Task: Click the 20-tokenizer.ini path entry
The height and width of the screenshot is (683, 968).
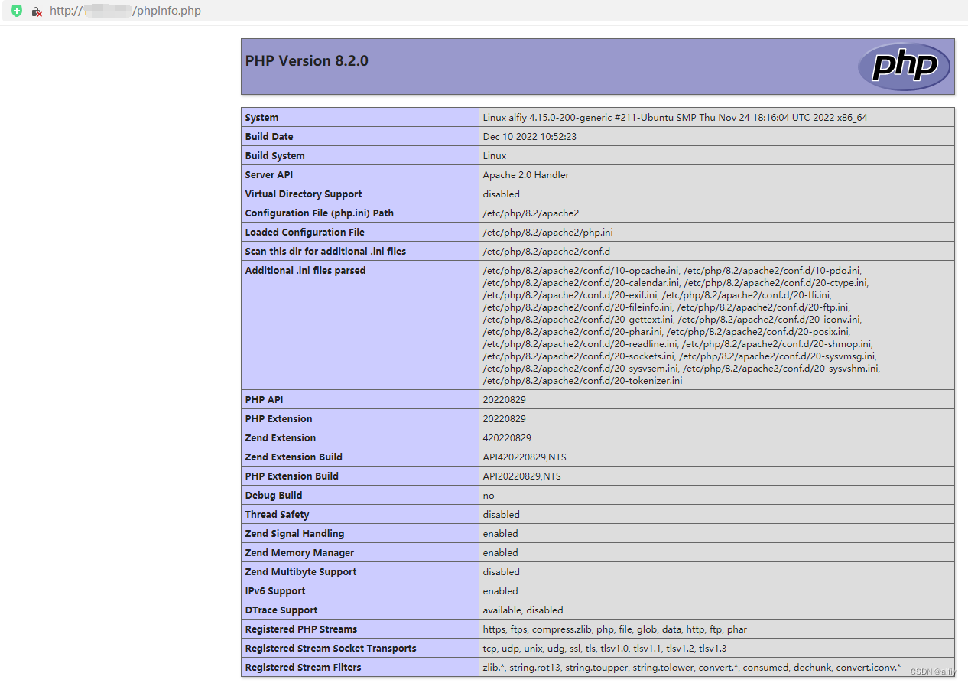Action: [x=583, y=381]
